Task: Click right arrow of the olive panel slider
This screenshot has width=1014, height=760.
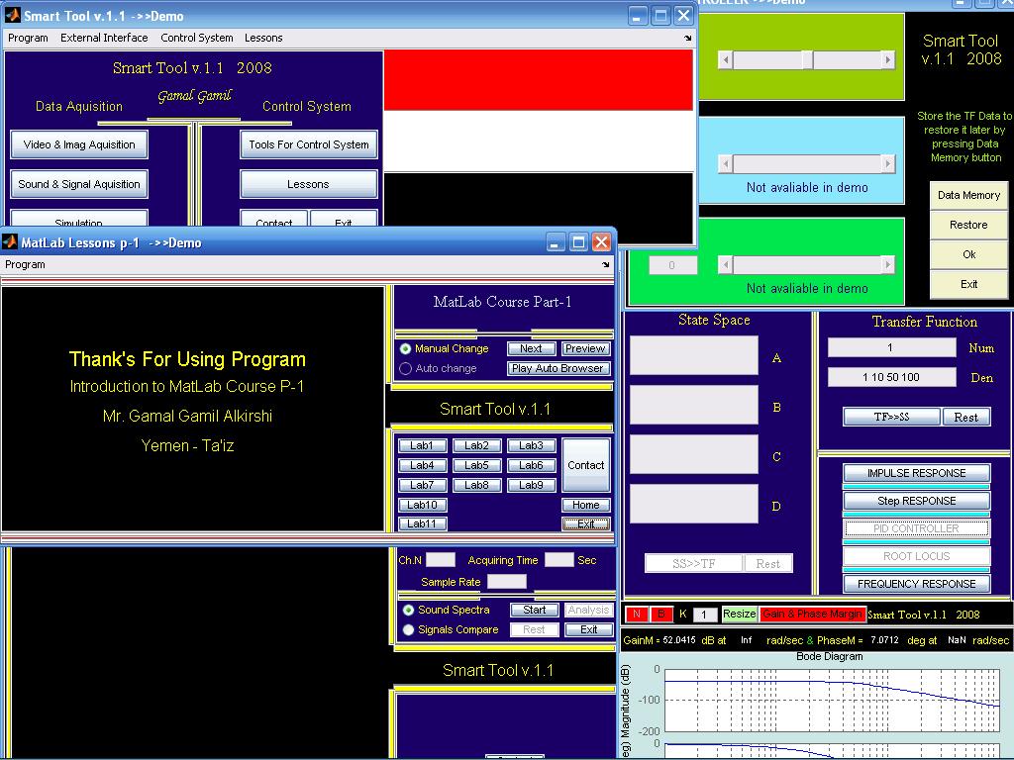Action: click(x=888, y=60)
